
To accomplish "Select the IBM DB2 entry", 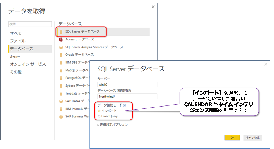I will tap(77, 63).
